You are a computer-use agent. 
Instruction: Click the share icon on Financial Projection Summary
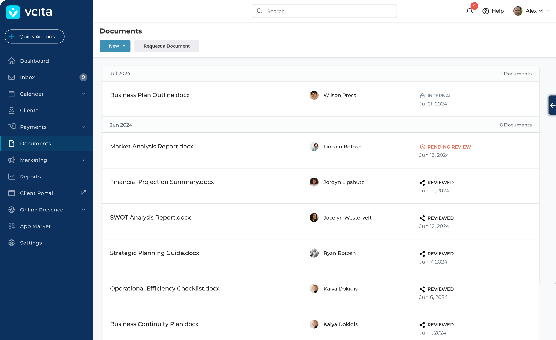click(x=422, y=183)
